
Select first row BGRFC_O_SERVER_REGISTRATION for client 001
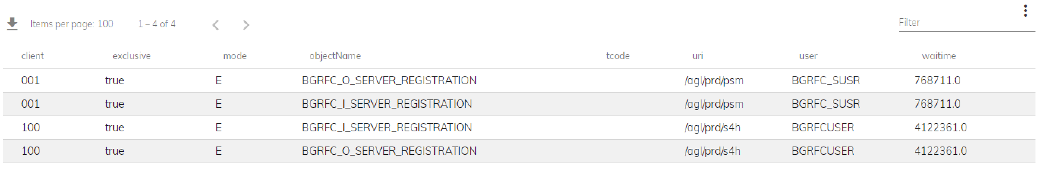coord(518,80)
